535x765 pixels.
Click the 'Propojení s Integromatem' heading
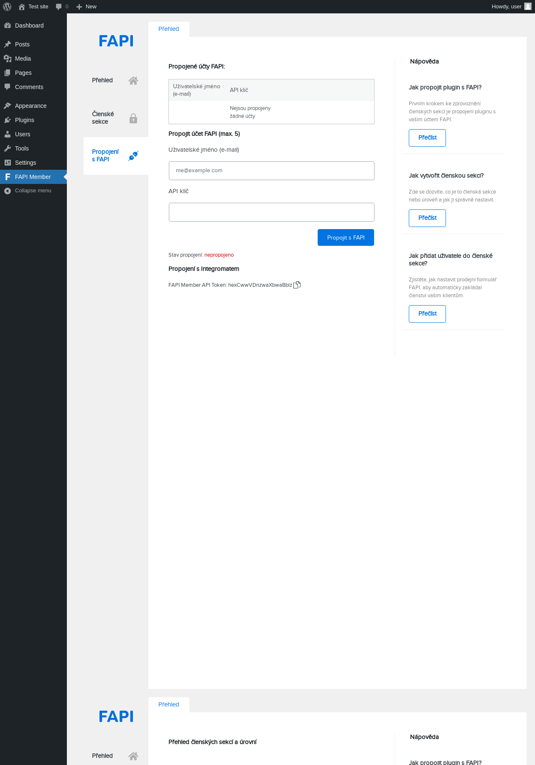[x=204, y=269]
